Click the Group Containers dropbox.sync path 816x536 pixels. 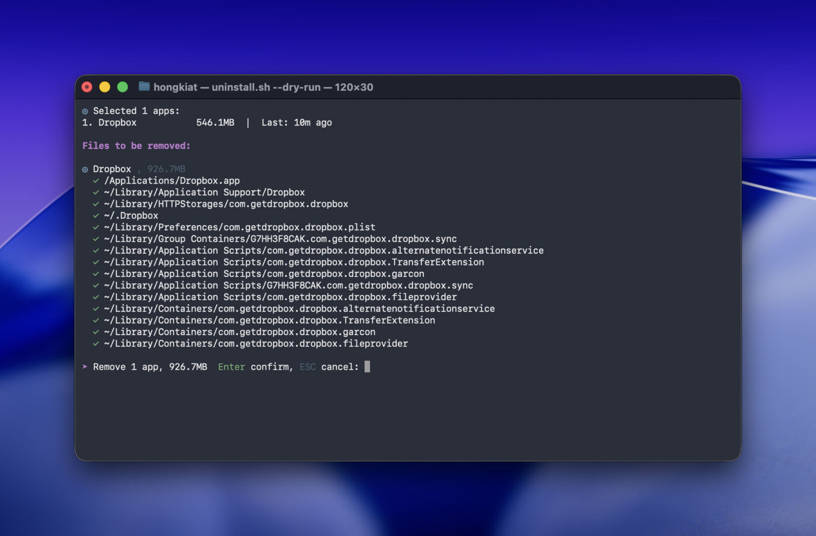tap(280, 239)
